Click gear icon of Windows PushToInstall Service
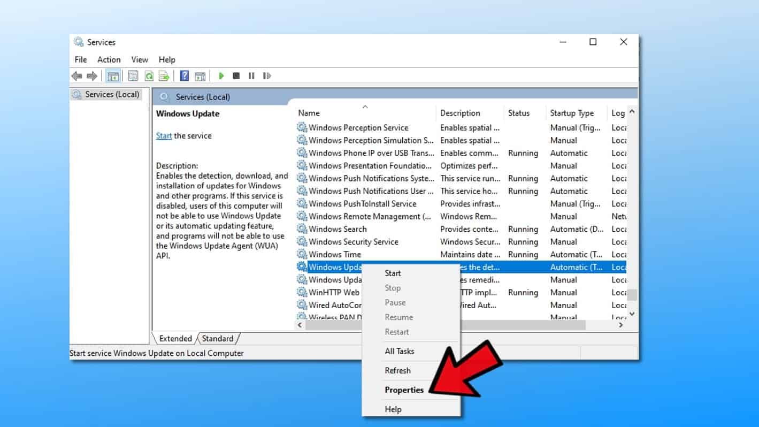759x427 pixels. click(x=302, y=203)
